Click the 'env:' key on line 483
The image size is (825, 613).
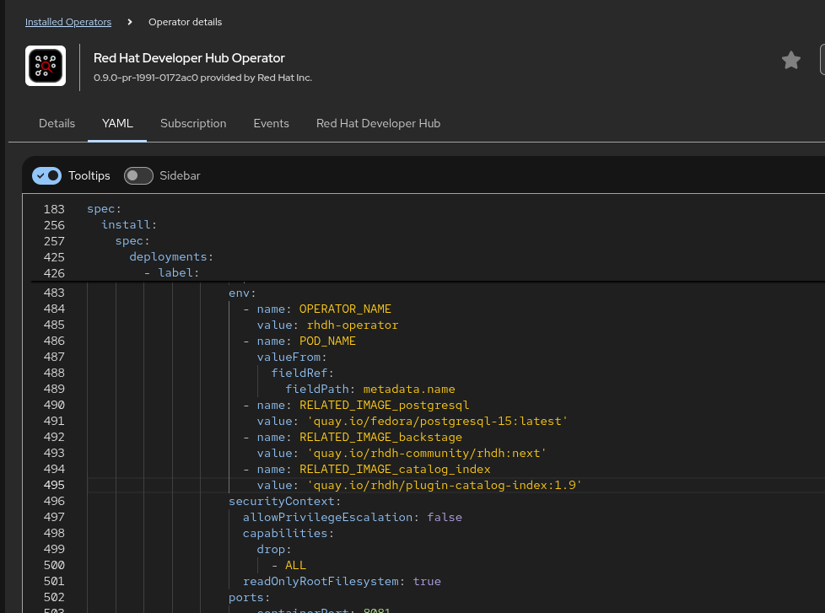(x=242, y=293)
